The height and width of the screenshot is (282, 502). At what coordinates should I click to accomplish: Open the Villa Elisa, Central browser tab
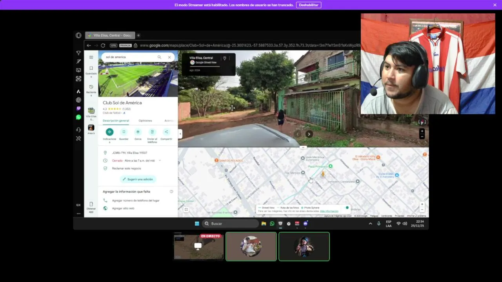(110, 35)
